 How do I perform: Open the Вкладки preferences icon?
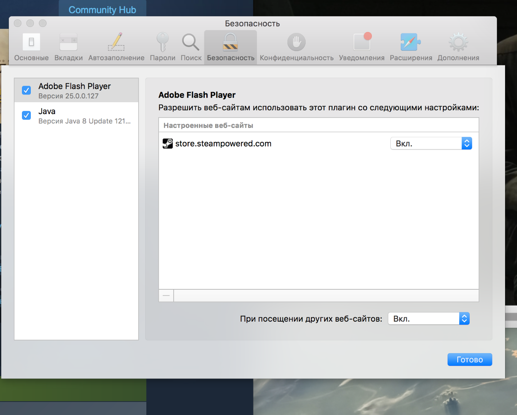click(69, 42)
